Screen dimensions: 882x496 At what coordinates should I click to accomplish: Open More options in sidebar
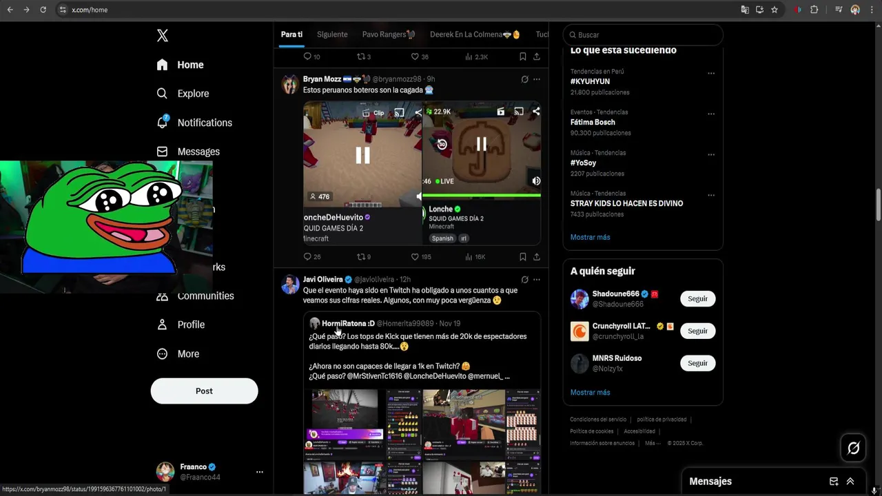178,353
